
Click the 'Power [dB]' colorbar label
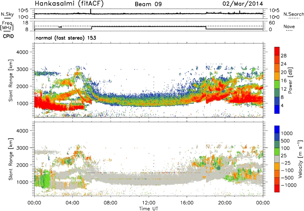coord(290,80)
